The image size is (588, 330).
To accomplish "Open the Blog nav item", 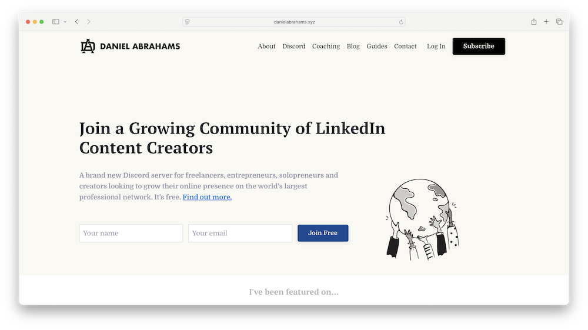I will coord(353,46).
